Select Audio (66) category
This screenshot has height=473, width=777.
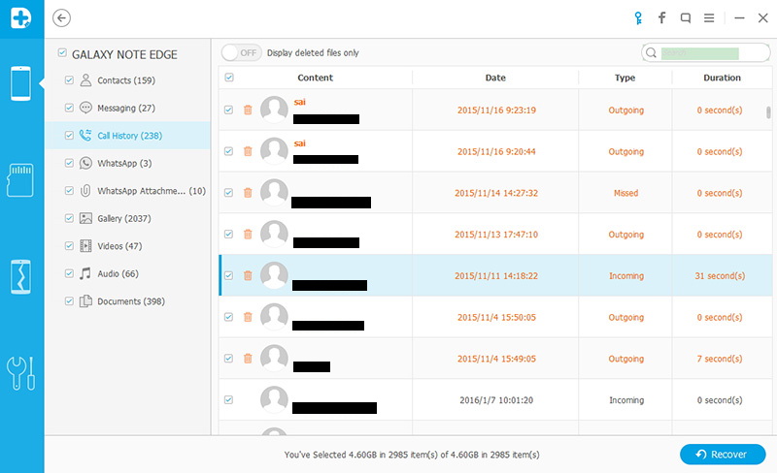118,273
